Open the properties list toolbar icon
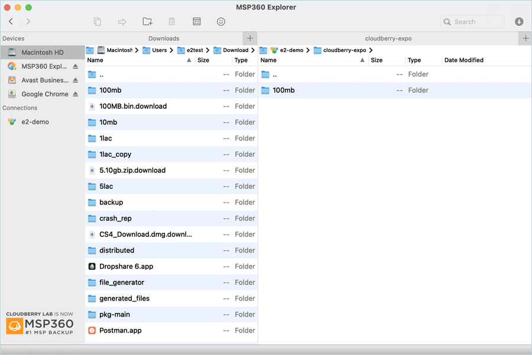 coord(197,22)
